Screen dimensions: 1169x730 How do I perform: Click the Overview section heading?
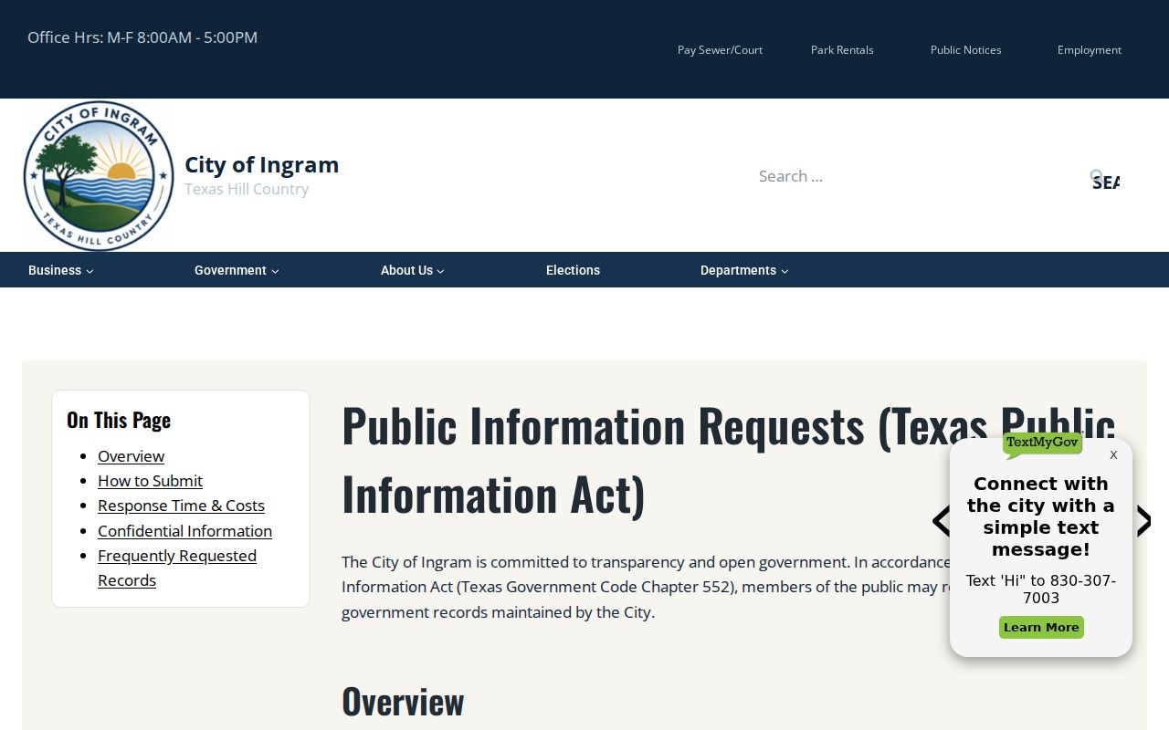point(403,702)
